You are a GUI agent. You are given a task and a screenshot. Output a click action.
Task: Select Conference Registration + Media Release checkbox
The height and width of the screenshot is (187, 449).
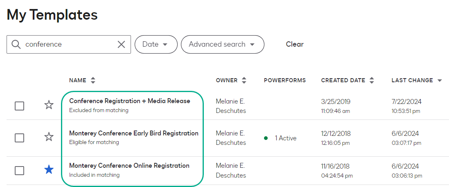[19, 106]
